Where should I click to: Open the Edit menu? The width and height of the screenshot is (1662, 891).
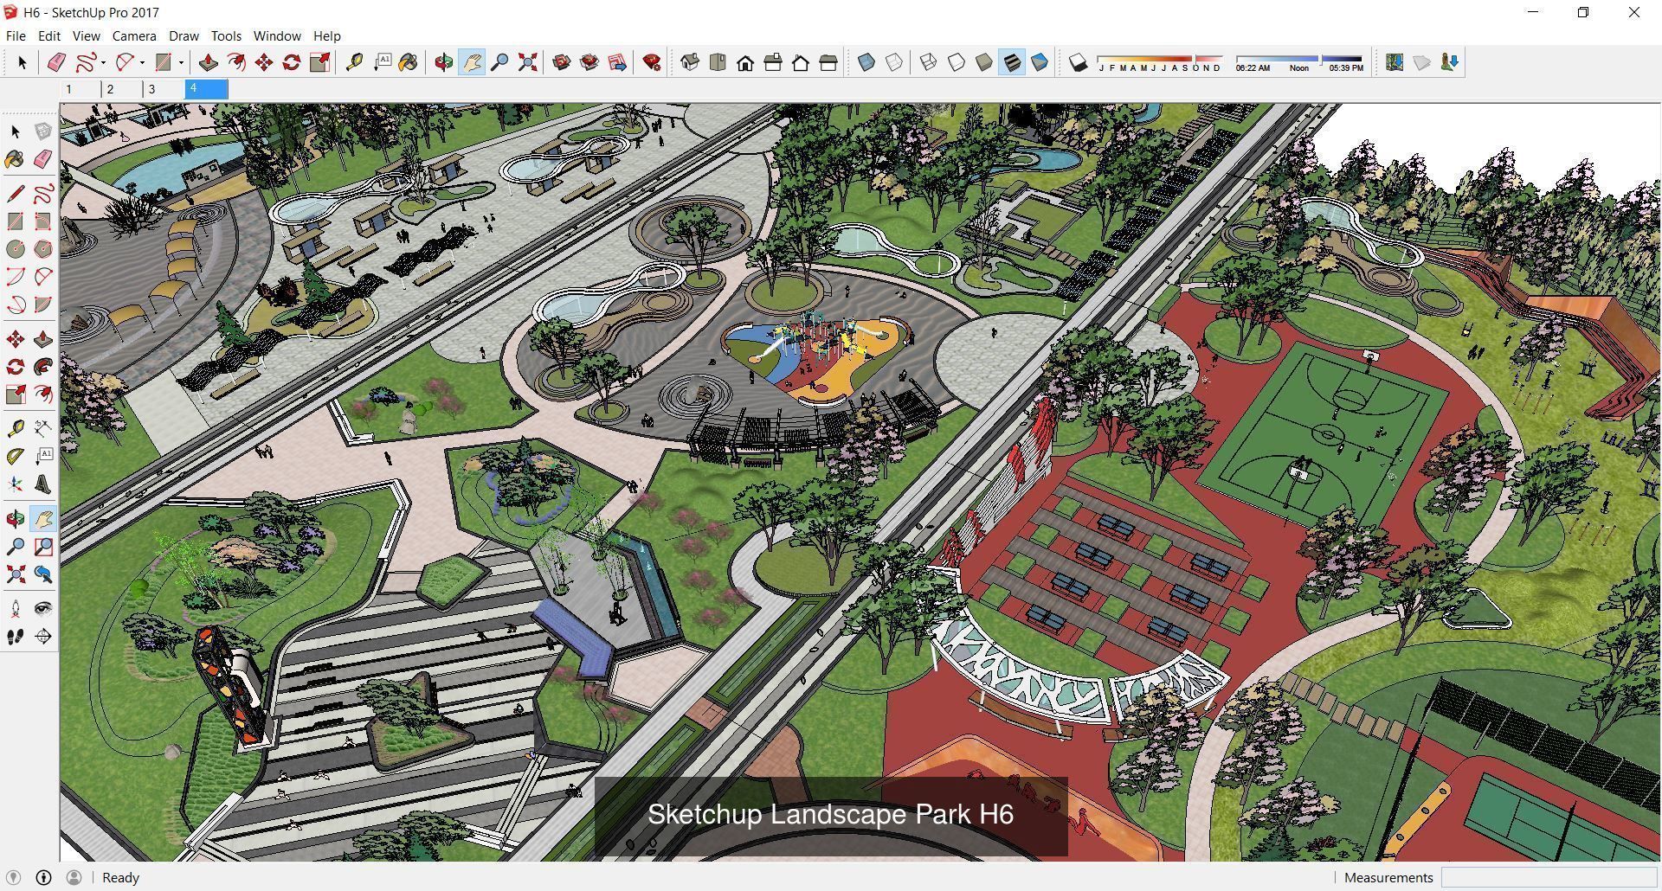[x=49, y=35]
